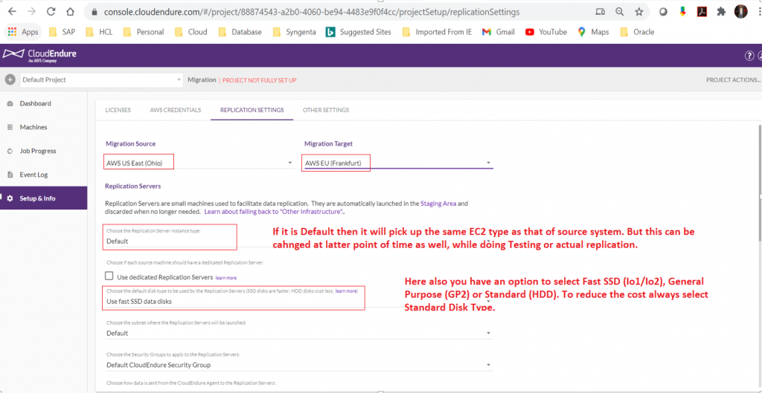Go to Dashboard in sidebar
This screenshot has width=762, height=393.
(35, 103)
